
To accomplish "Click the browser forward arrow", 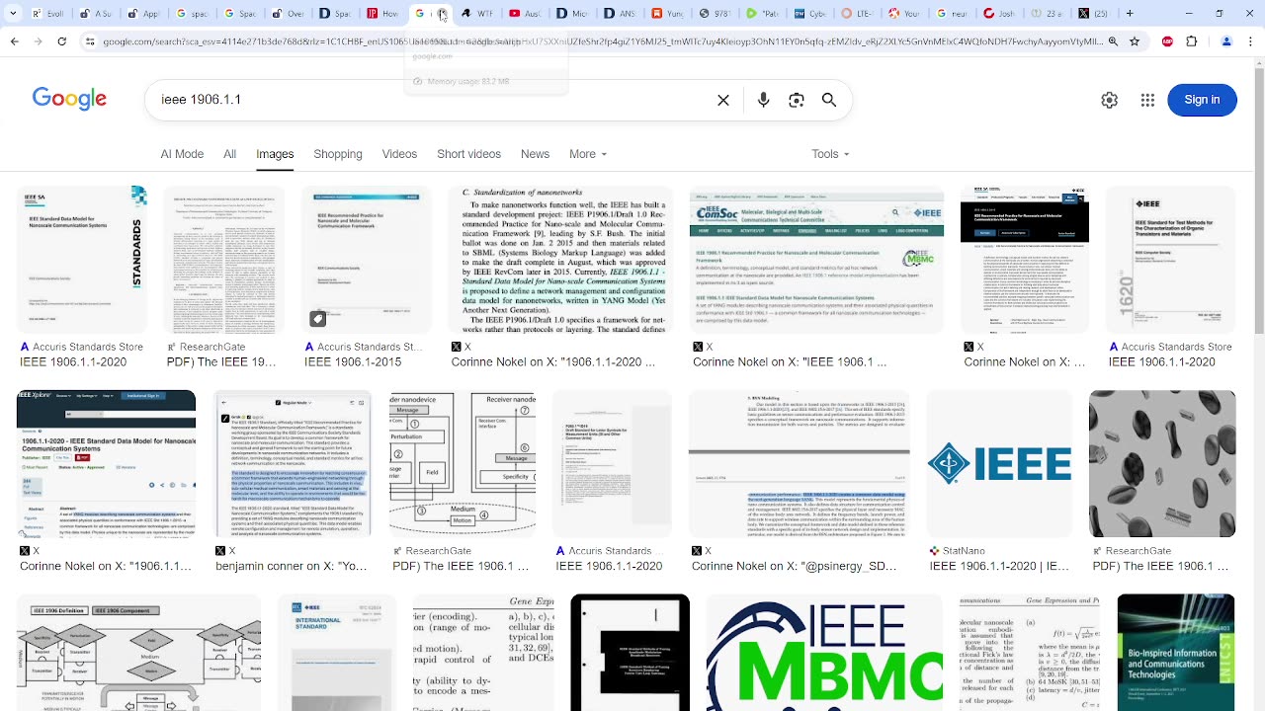I will click(39, 42).
